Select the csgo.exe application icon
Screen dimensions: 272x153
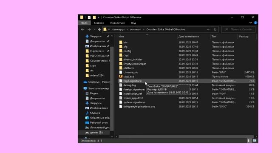click(121, 76)
